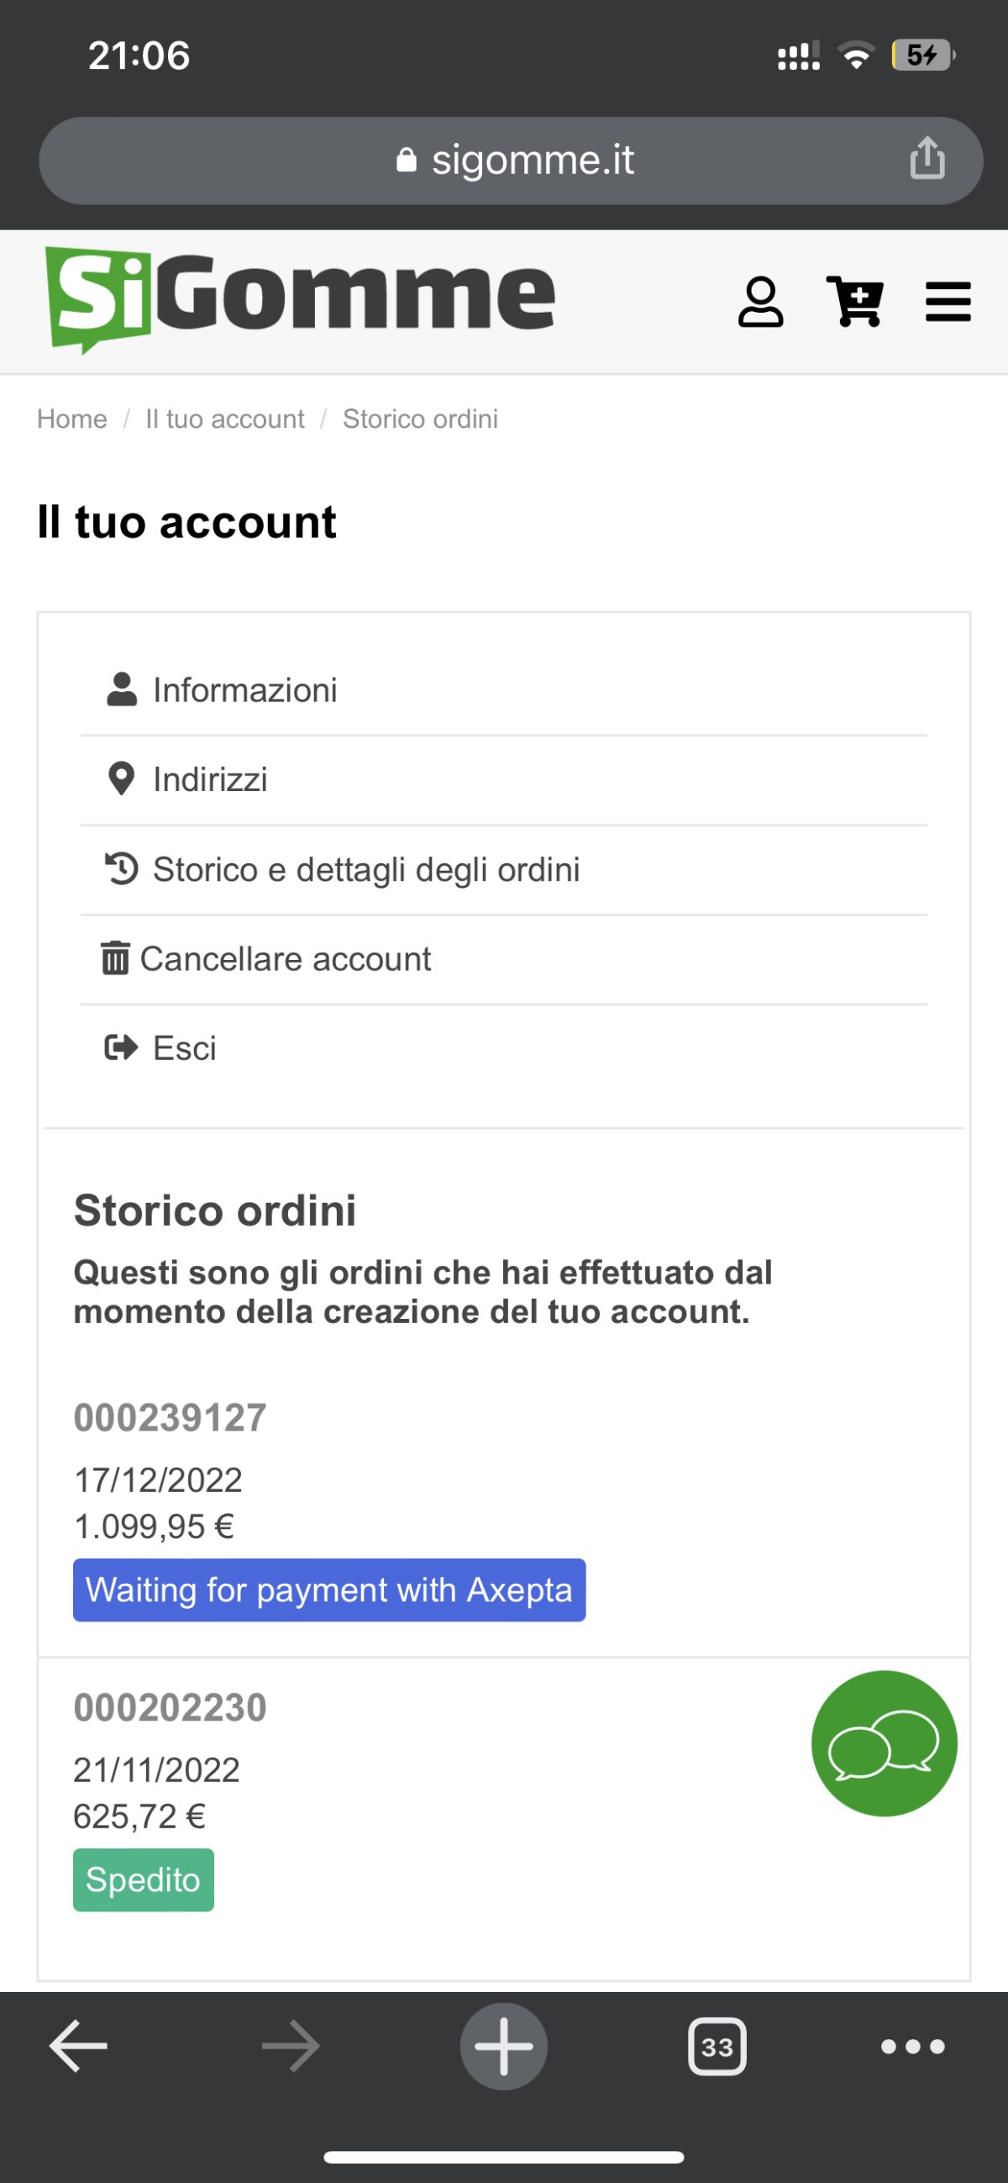1008x2183 pixels.
Task: Open a new tab with plus button
Action: (504, 2046)
